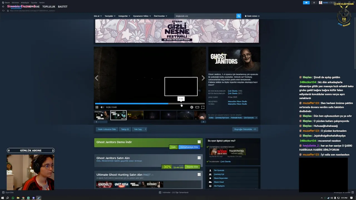Select the Çevrimiçi Eşli Oyun tag
The image size is (356, 200).
point(222,118)
